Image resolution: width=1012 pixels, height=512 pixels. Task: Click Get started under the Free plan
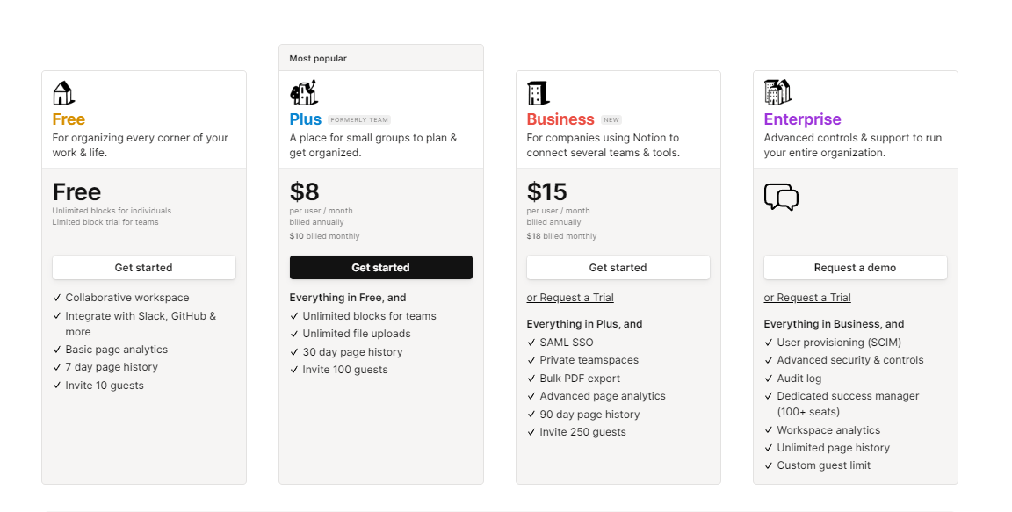tap(144, 268)
